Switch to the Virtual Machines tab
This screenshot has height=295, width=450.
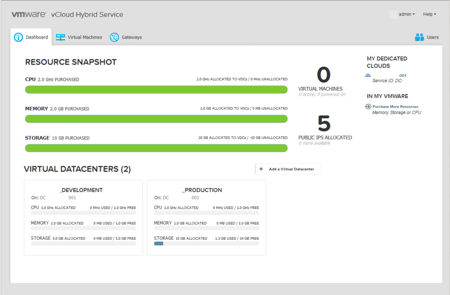[x=79, y=37]
